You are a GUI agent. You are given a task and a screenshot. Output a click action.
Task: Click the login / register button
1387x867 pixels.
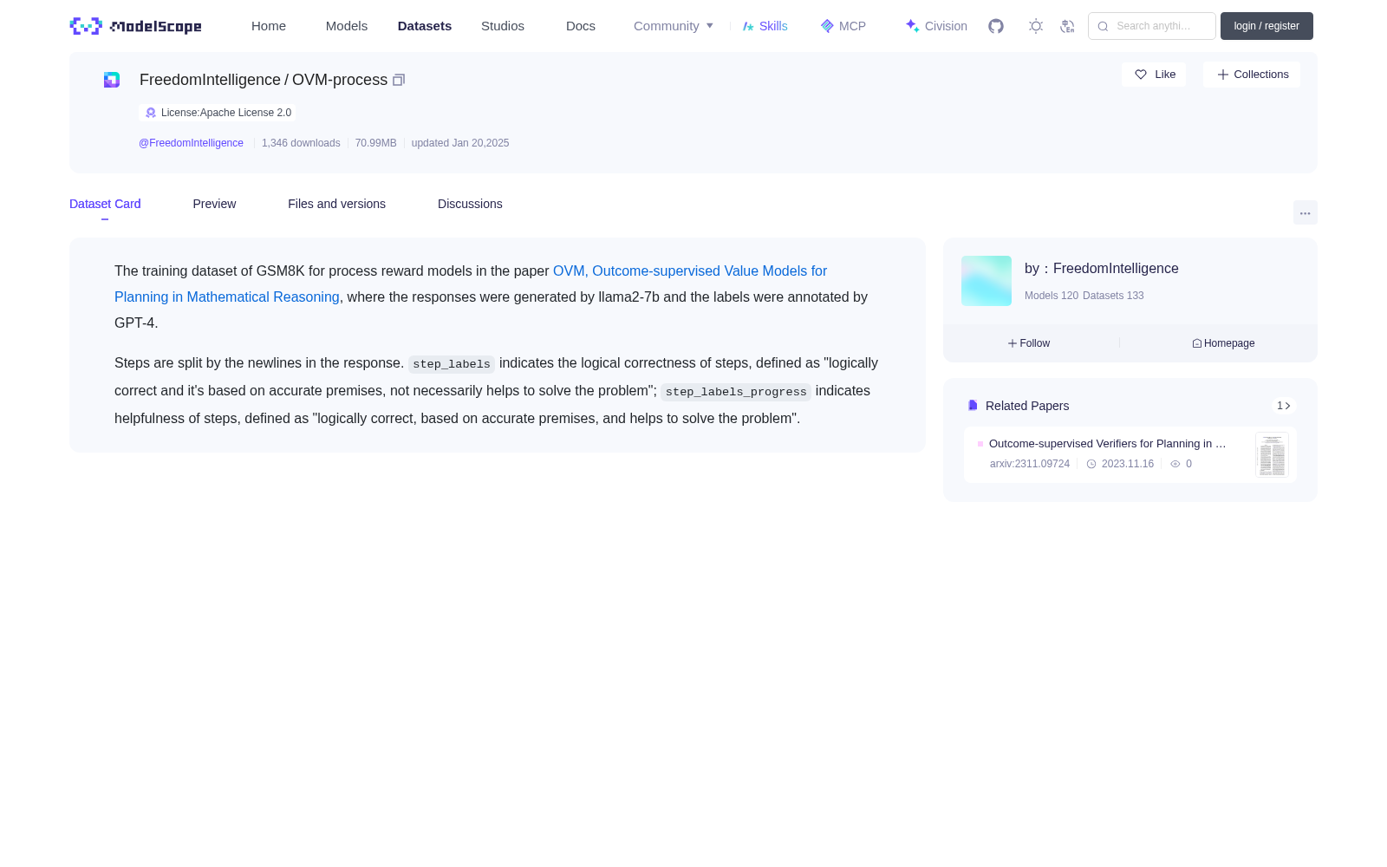[x=1267, y=26]
